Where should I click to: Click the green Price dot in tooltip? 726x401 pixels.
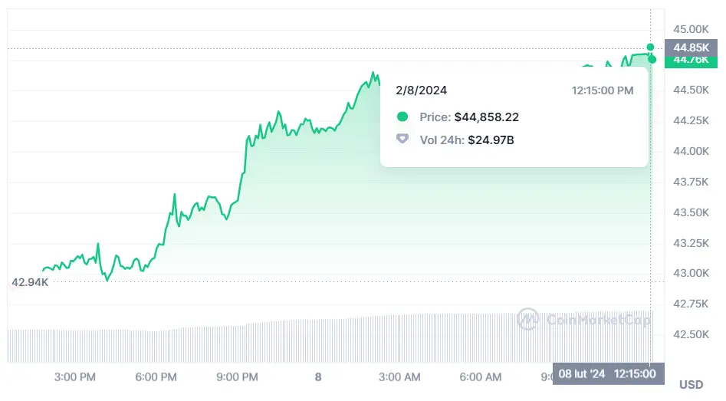(402, 117)
